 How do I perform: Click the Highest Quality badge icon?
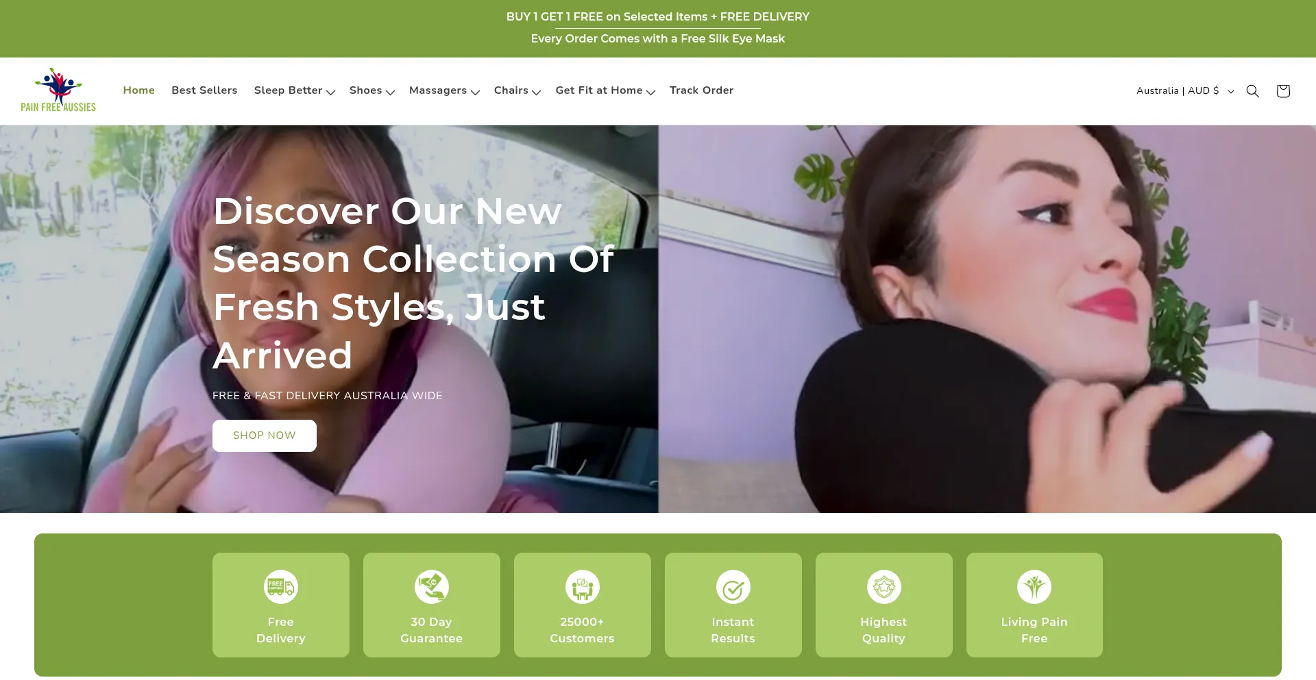pyautogui.click(x=884, y=587)
